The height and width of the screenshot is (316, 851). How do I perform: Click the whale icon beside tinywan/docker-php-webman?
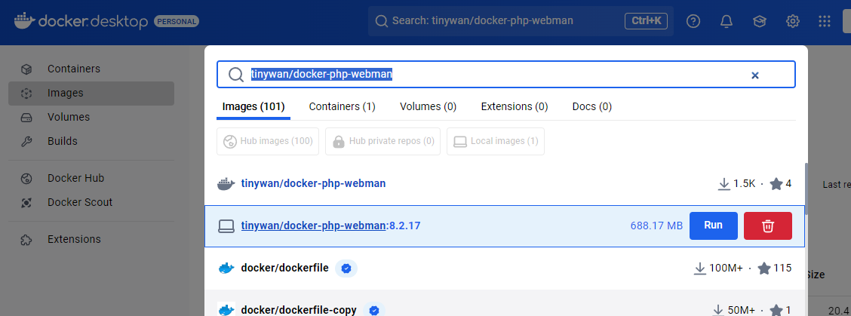point(226,184)
